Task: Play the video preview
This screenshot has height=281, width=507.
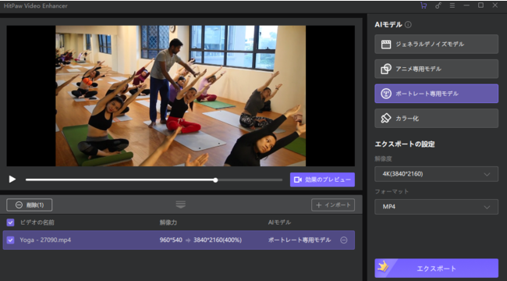Action: [12, 179]
